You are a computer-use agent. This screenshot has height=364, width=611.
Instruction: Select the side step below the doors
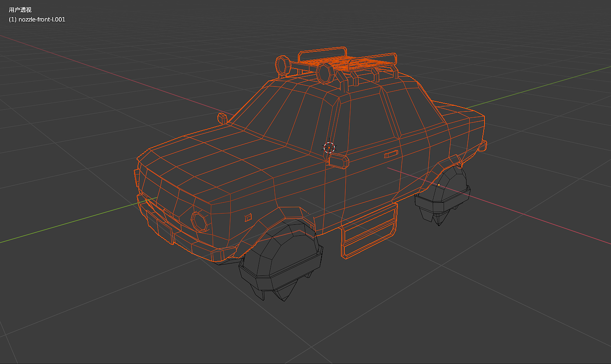click(369, 232)
